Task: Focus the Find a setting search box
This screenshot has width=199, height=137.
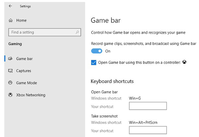Action: click(45, 32)
